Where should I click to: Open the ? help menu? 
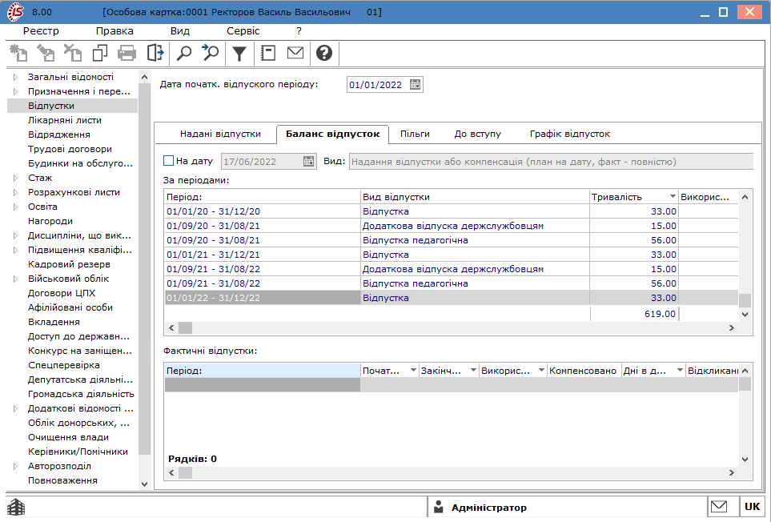(299, 31)
